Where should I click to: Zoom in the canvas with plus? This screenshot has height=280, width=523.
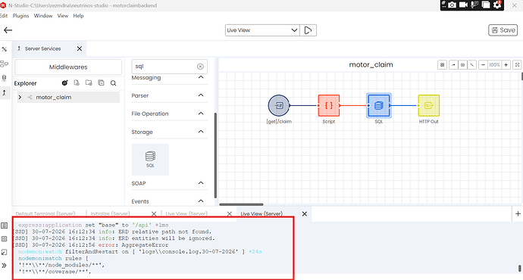pos(506,65)
